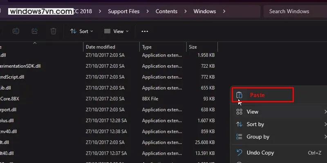The height and width of the screenshot is (163, 327).
Task: Click the Rename icon in the toolbar
Action: pos(16,31)
